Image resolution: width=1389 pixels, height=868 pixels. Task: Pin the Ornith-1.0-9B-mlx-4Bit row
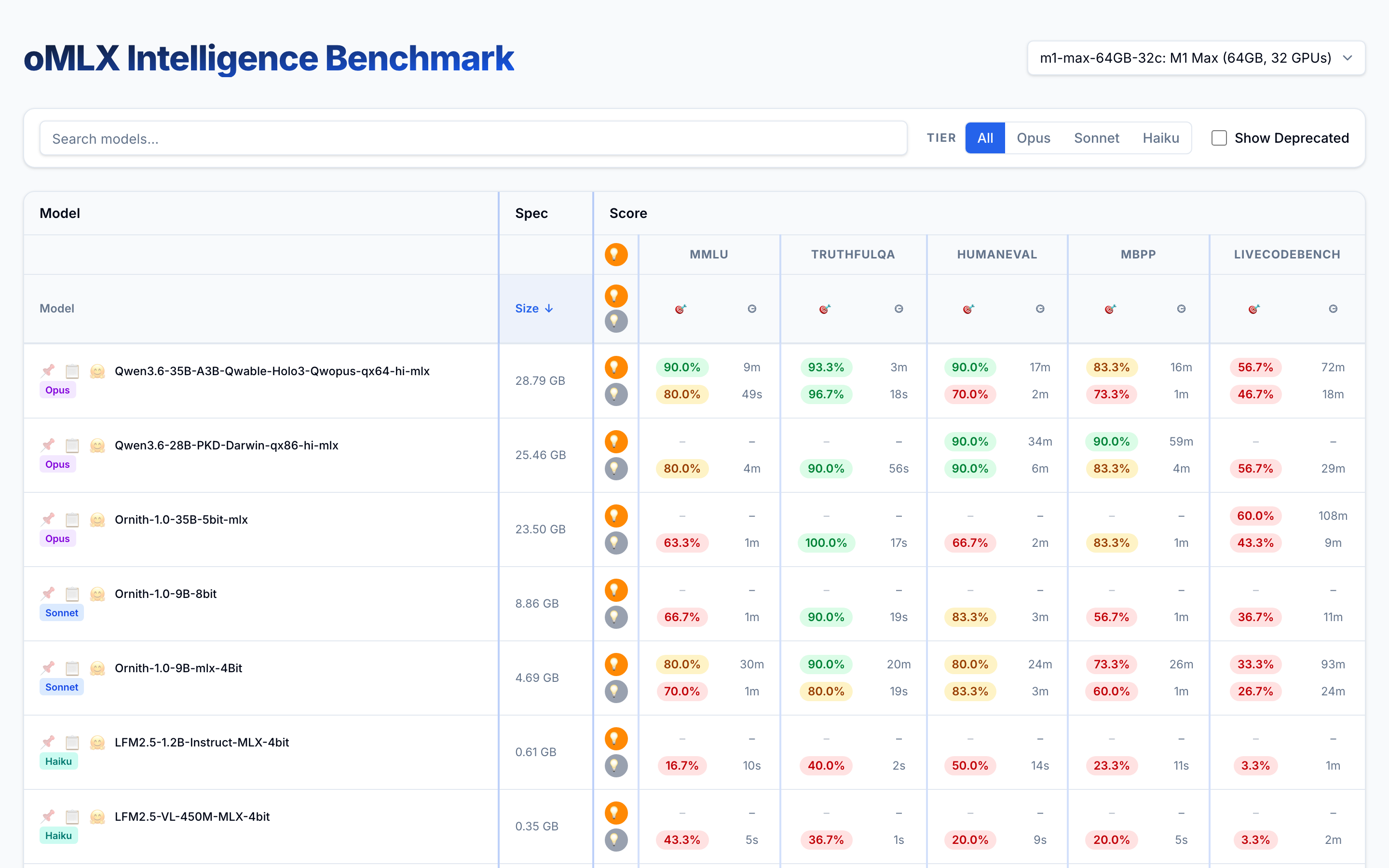click(48, 668)
